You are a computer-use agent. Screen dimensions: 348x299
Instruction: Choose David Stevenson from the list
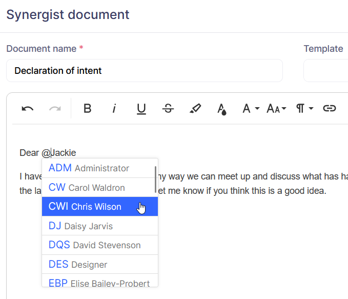(97, 245)
